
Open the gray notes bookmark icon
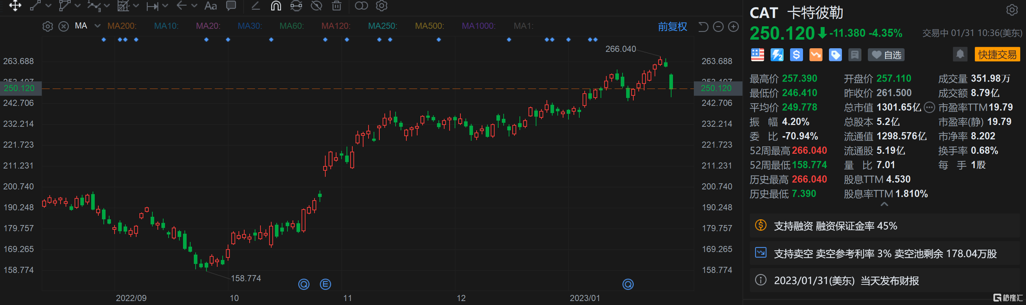pyautogui.click(x=855, y=55)
